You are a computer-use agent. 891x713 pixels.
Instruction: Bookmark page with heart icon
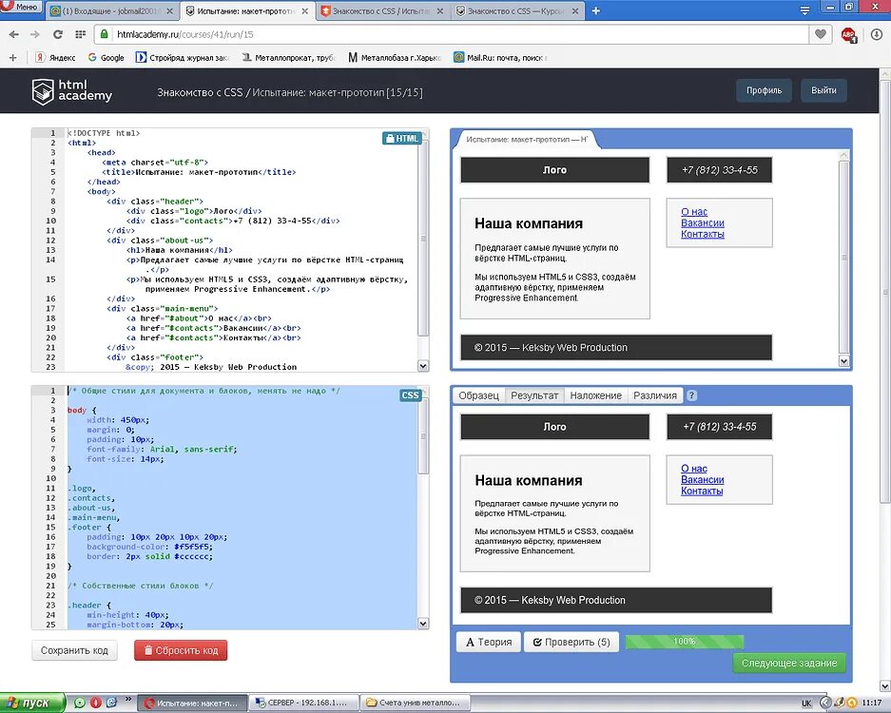pos(821,34)
